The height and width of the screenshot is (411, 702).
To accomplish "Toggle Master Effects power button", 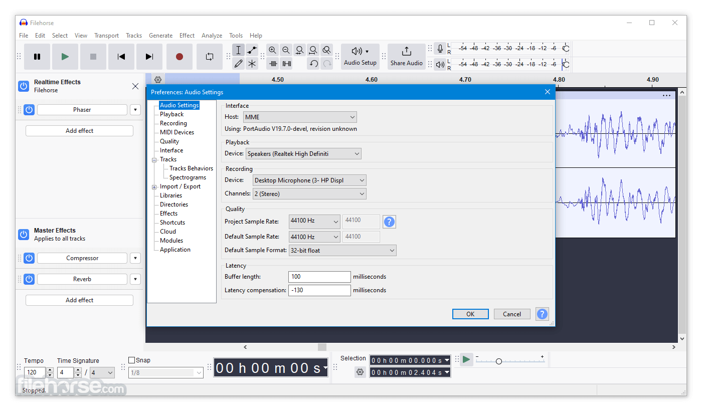I will [24, 235].
